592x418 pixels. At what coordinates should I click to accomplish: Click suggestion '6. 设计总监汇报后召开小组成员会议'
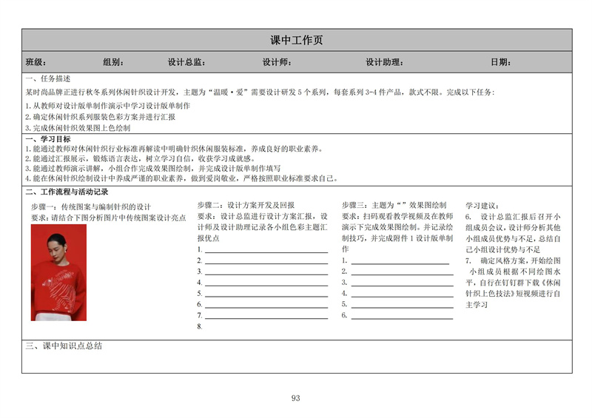pos(513,233)
